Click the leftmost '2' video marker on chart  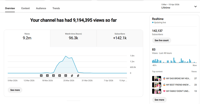tap(41, 75)
